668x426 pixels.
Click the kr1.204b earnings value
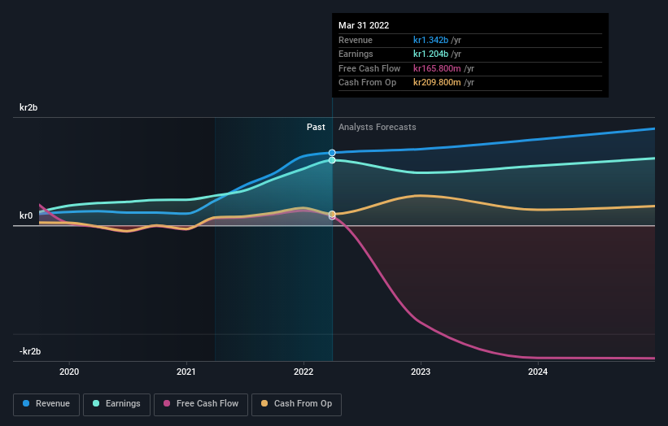[430, 54]
